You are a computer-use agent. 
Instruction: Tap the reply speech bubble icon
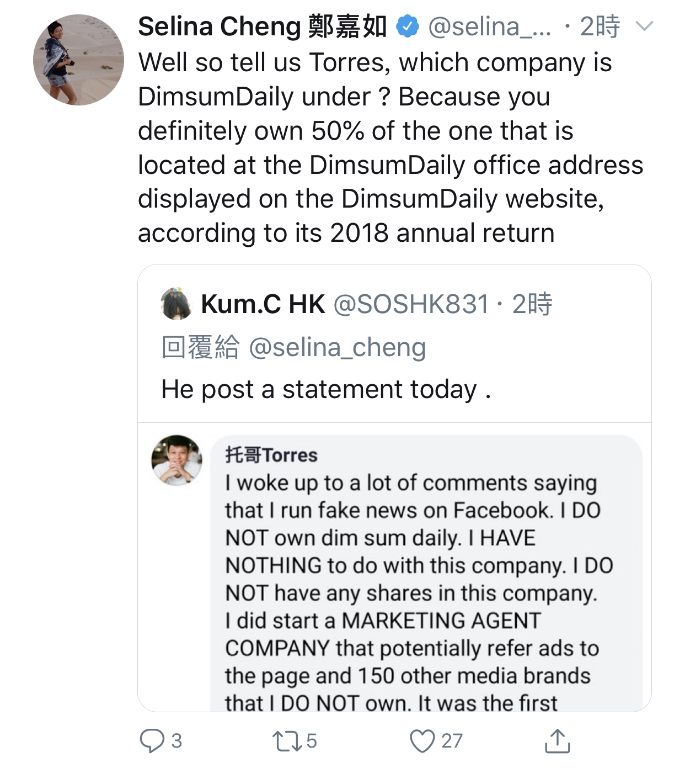(x=151, y=741)
